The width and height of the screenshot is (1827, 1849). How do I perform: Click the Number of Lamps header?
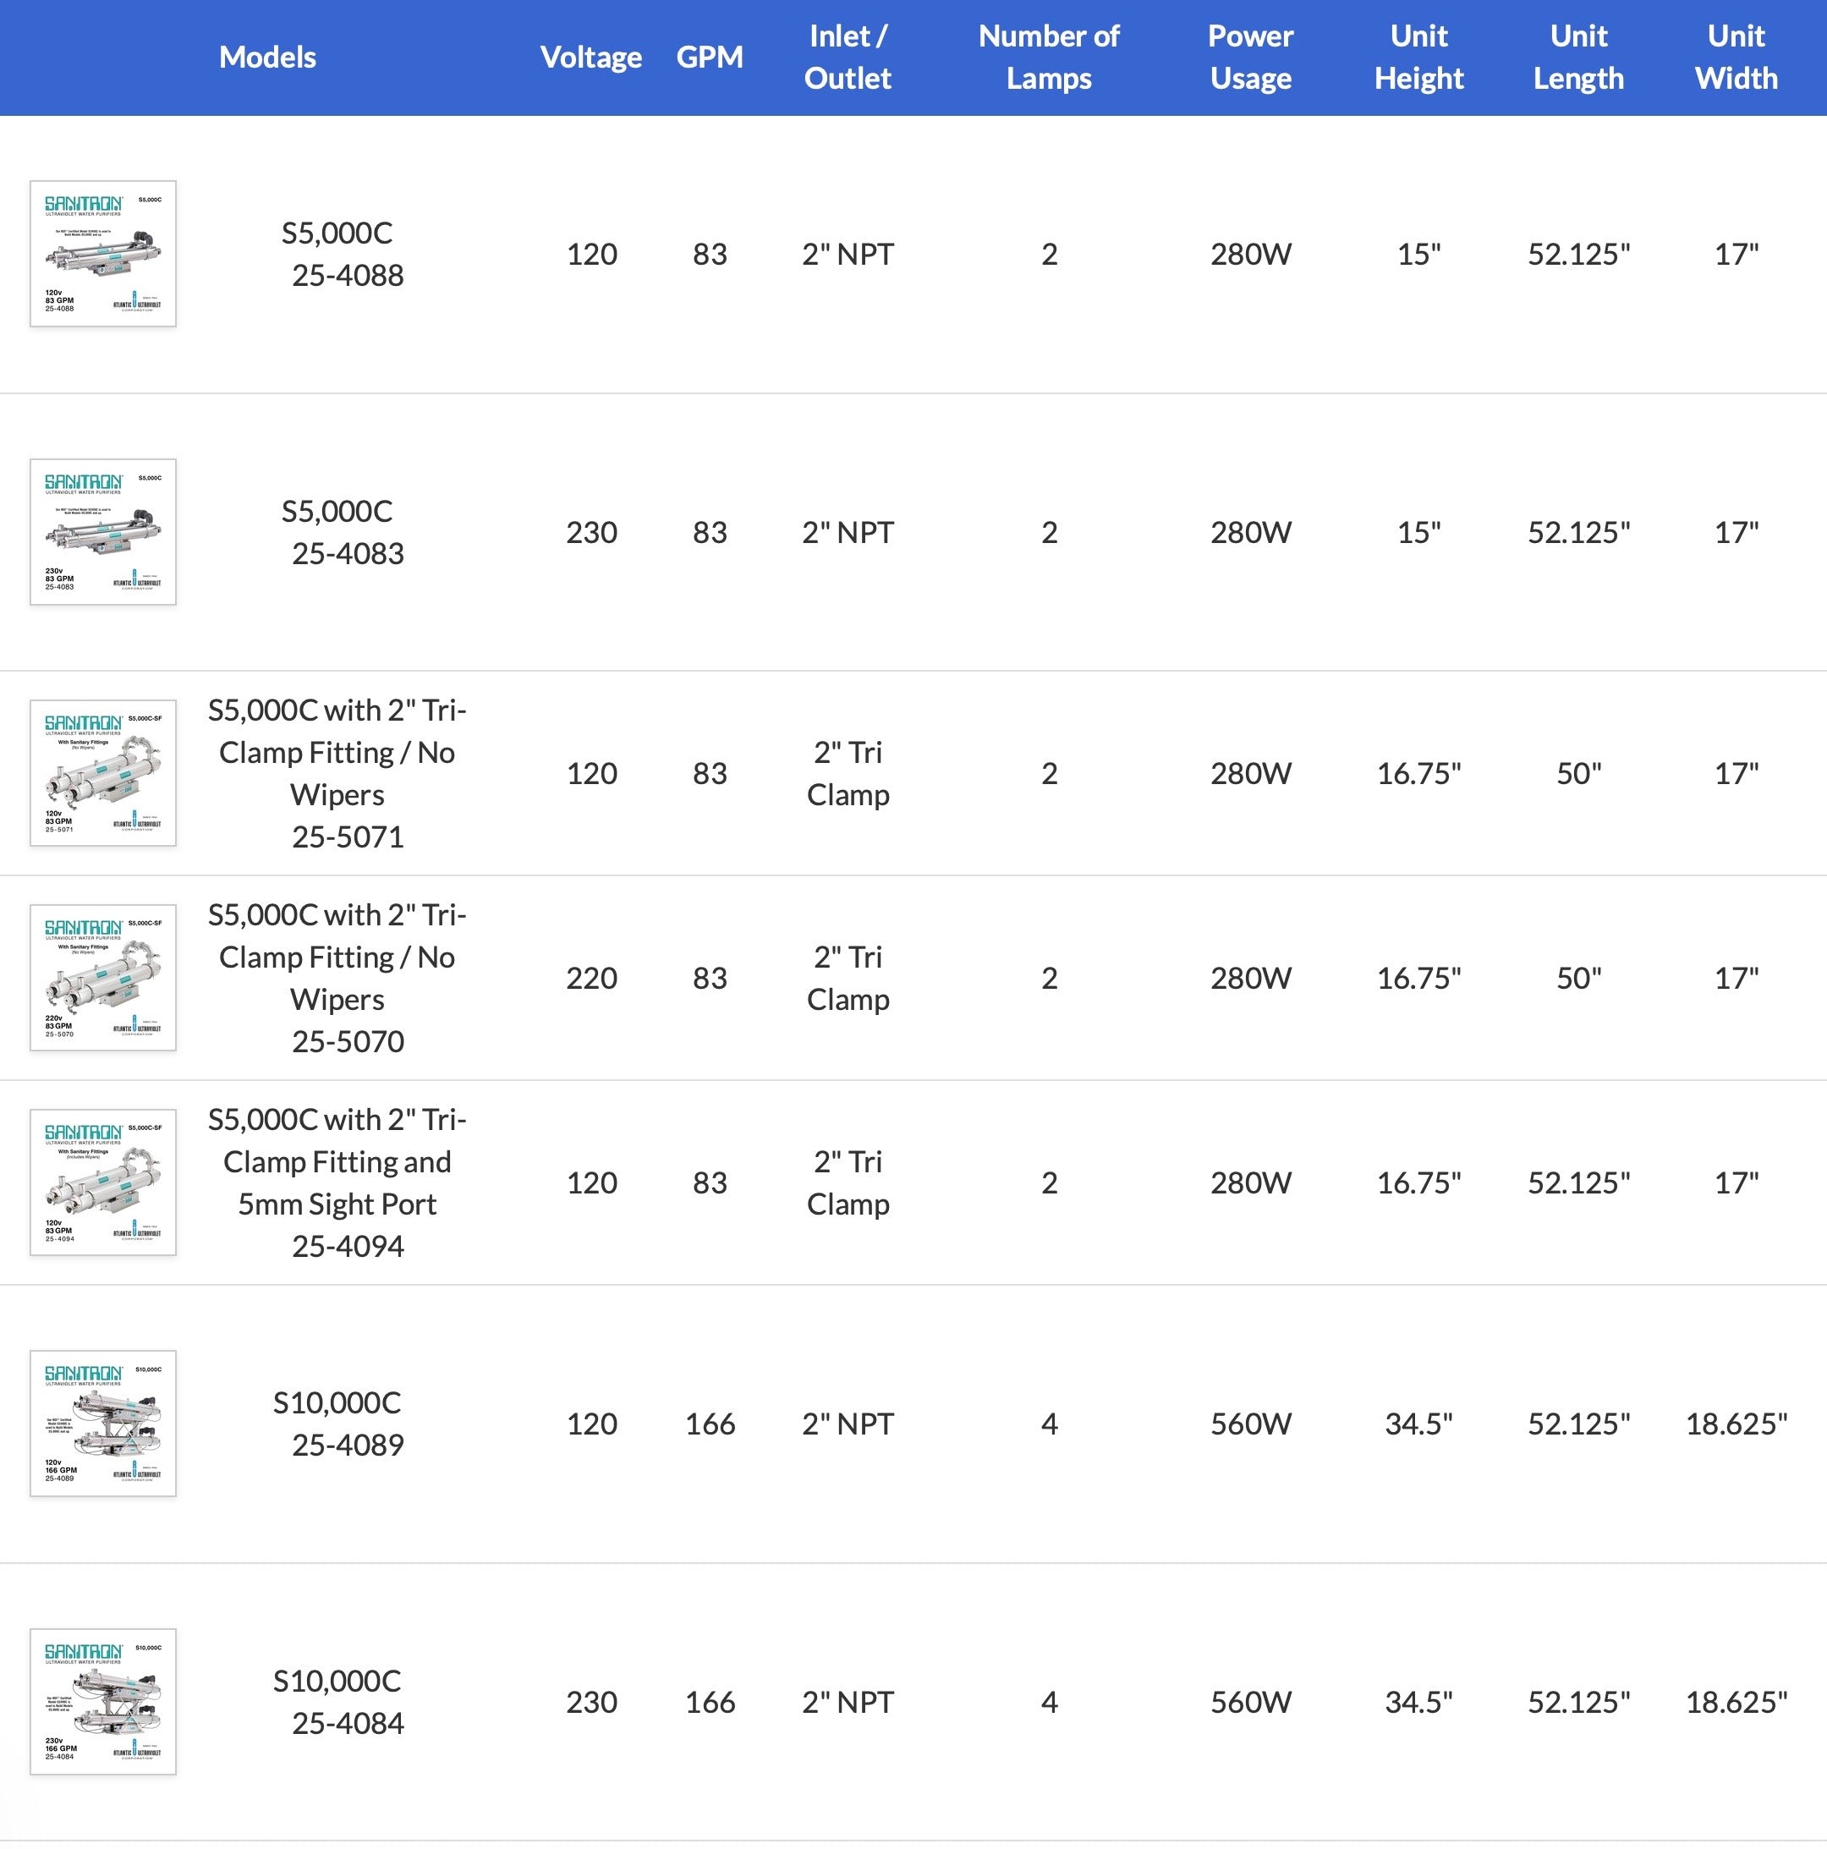click(x=1049, y=58)
